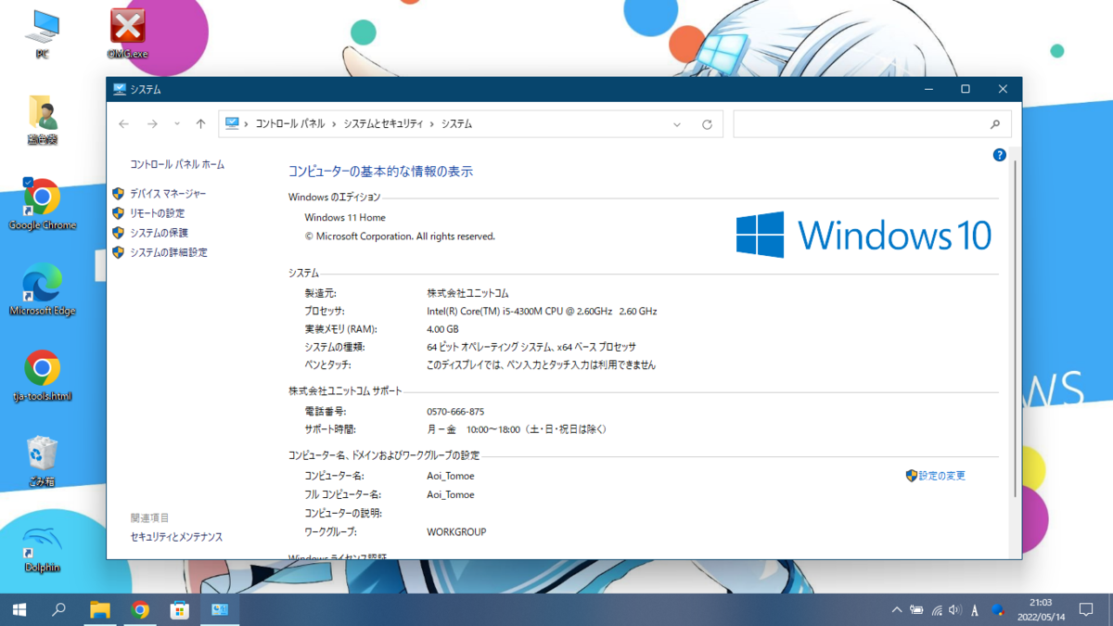This screenshot has height=626, width=1113.
Task: Click the System window title bar icon
Action: point(120,90)
